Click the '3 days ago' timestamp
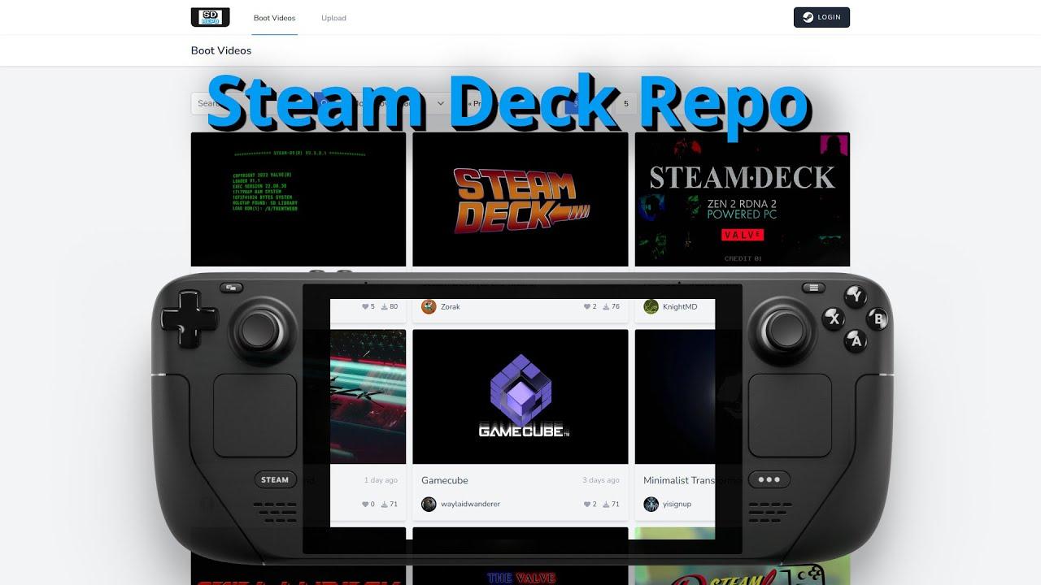 pyautogui.click(x=601, y=480)
